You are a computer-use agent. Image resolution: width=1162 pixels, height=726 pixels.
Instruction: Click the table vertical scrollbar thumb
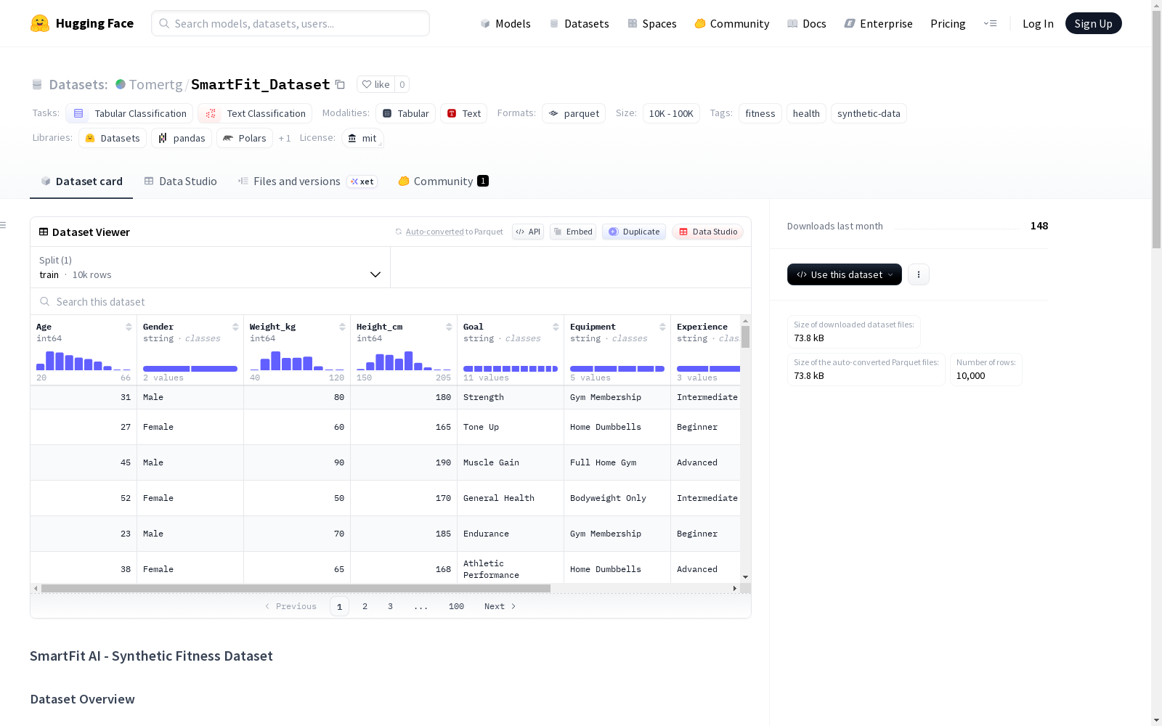click(745, 337)
